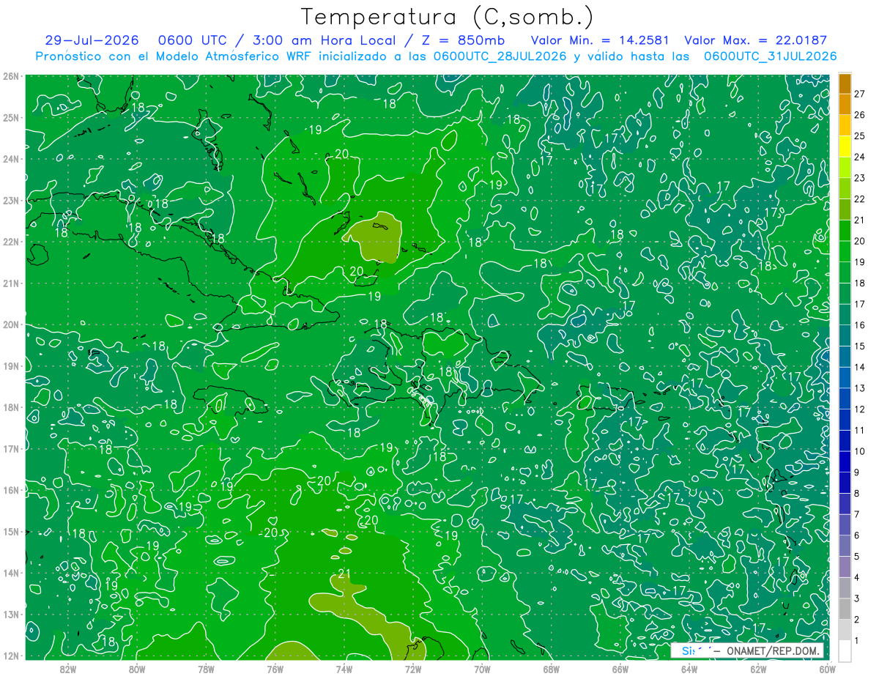Image resolution: width=879 pixels, height=679 pixels.
Task: Click color scale label '27'
Action: tap(860, 94)
